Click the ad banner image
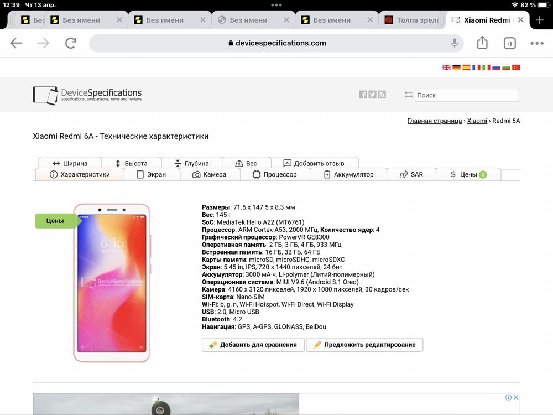Screen dimensions: 553x415 166,404
